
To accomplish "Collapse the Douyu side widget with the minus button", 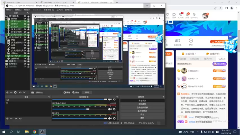I will (x=230, y=36).
